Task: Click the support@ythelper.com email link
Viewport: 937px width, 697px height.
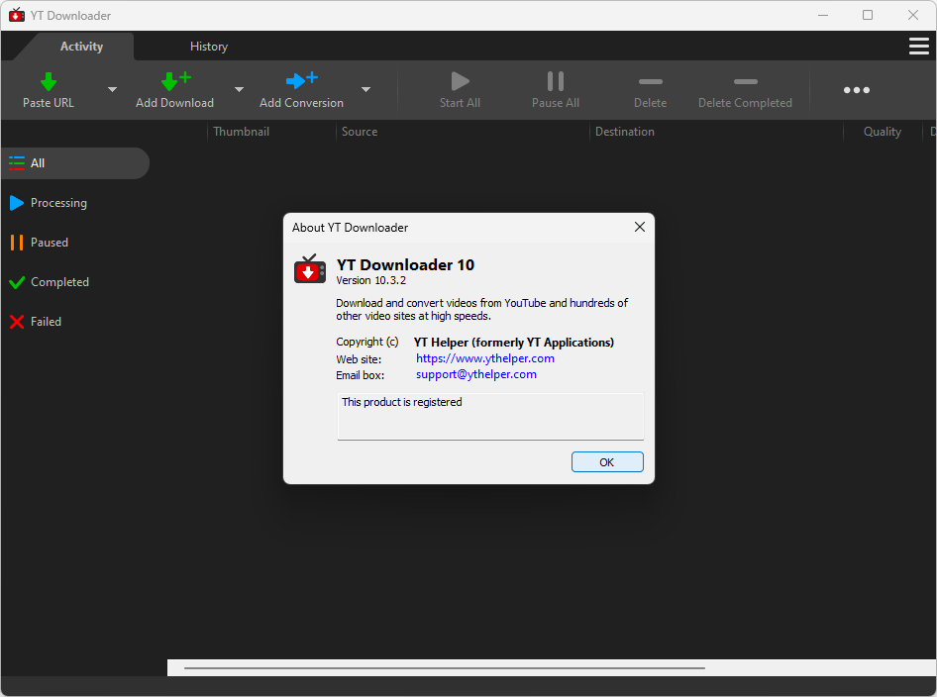Action: pos(476,374)
